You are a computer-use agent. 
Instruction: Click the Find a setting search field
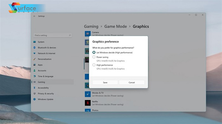click(53, 35)
